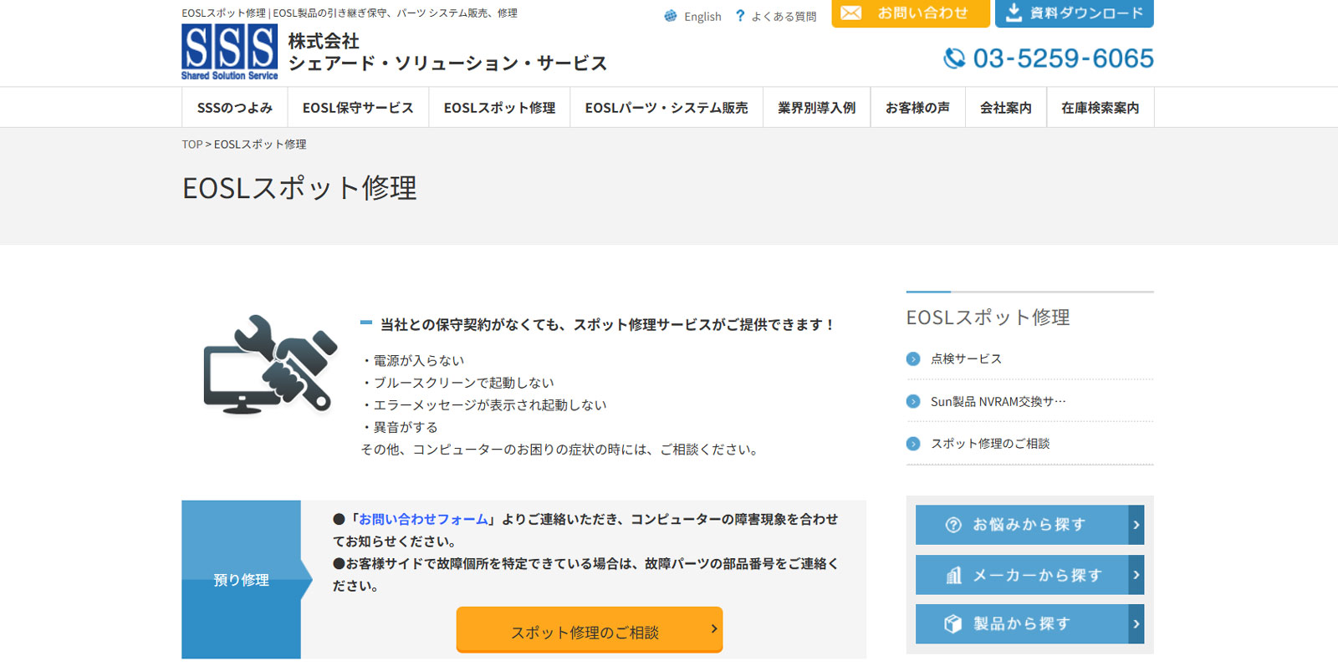
Task: Click the メーカーから探す search button
Action: [1029, 575]
